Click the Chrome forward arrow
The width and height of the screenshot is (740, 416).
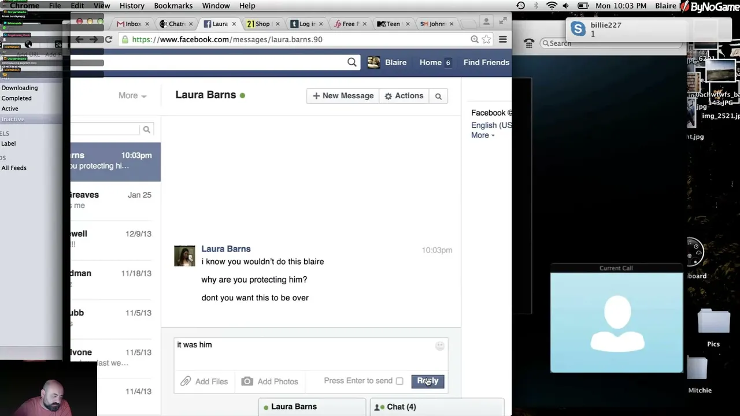coord(94,39)
